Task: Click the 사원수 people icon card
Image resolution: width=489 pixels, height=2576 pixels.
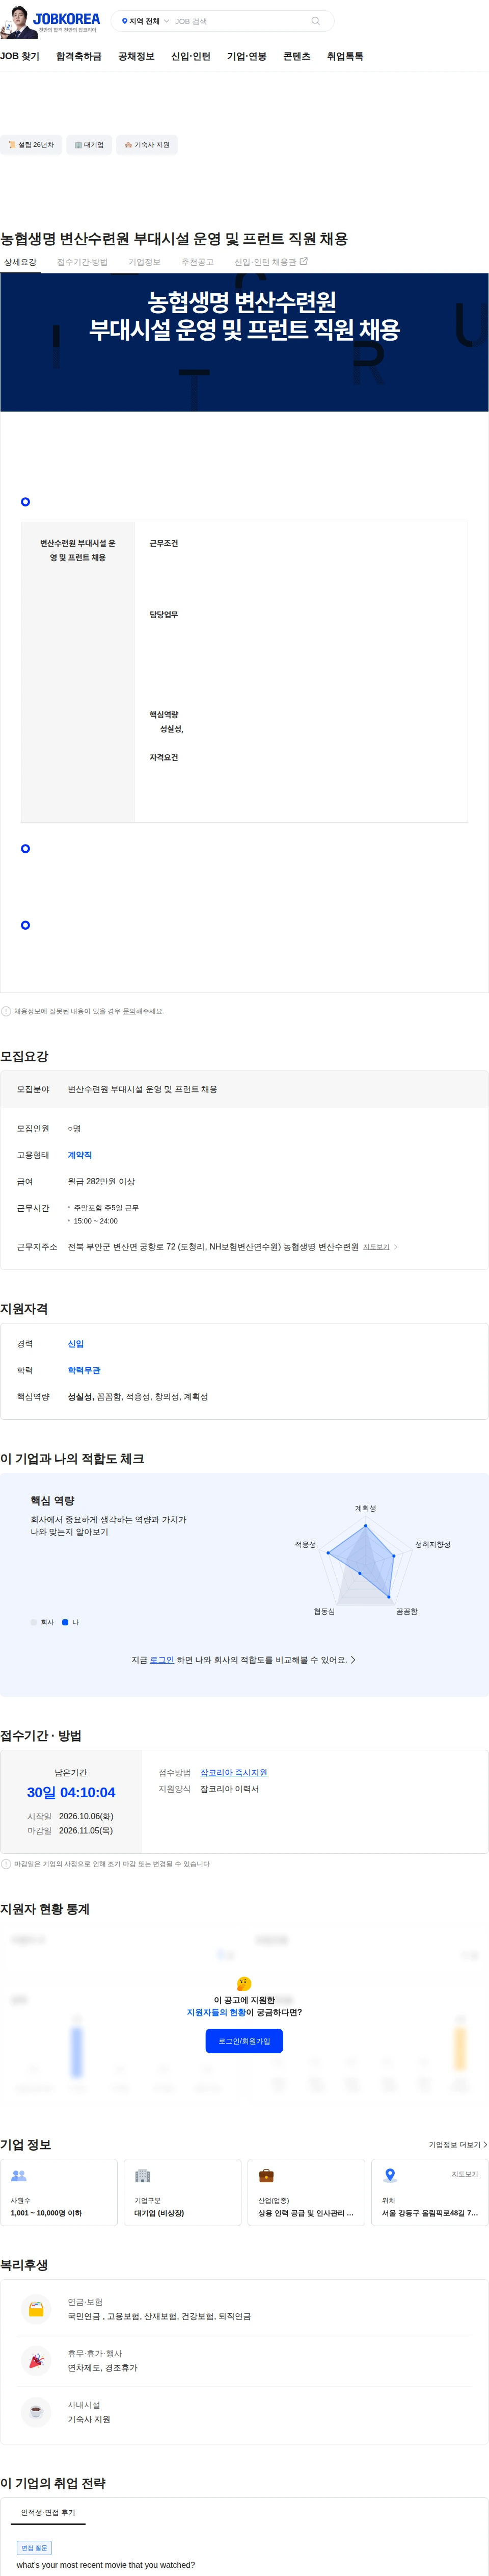Action: pos(59,2193)
